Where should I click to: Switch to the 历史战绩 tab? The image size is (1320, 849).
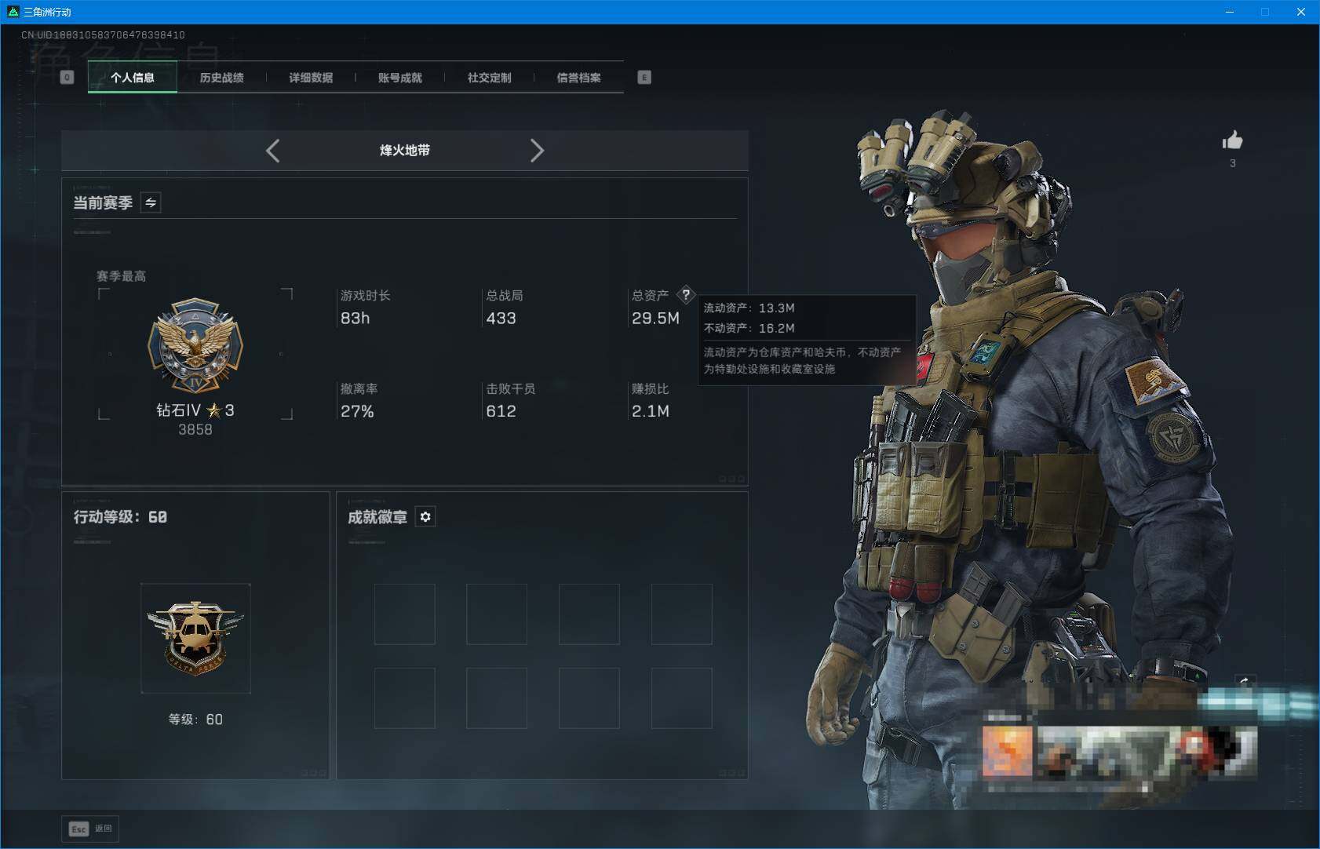(222, 77)
